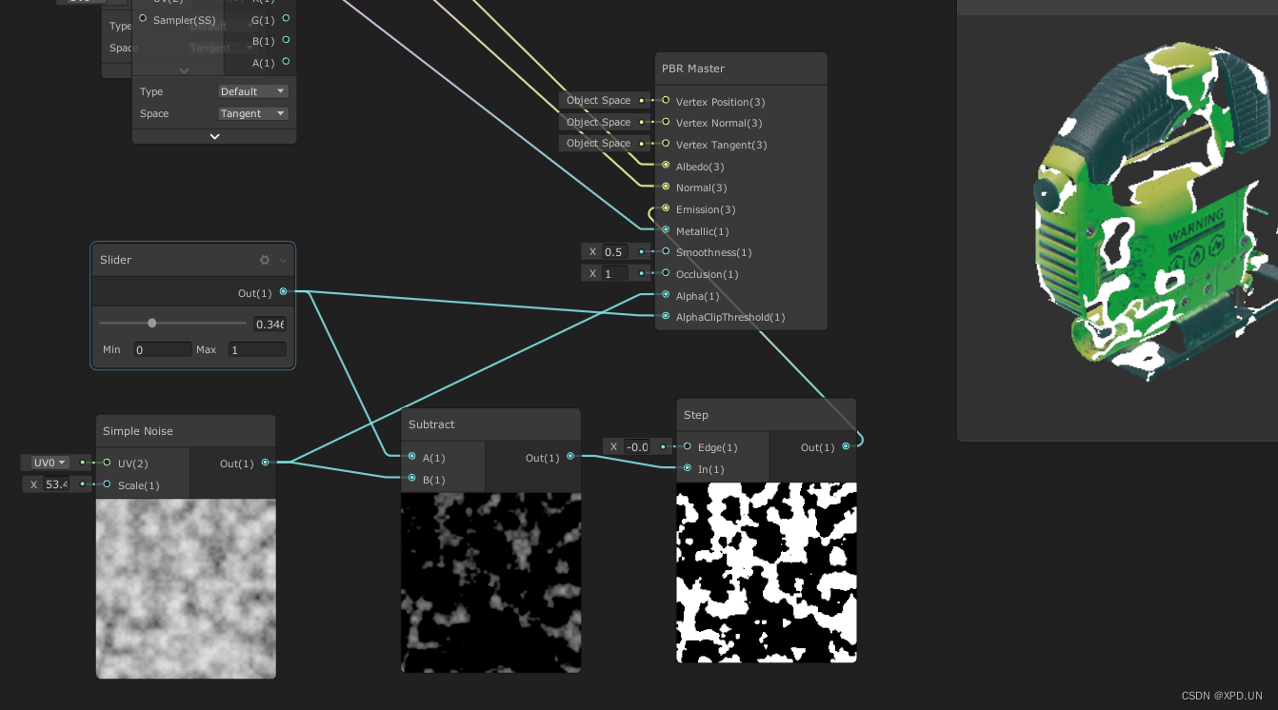The width and height of the screenshot is (1278, 710).
Task: Edit the Step Edge X value -0.0
Action: (x=637, y=447)
